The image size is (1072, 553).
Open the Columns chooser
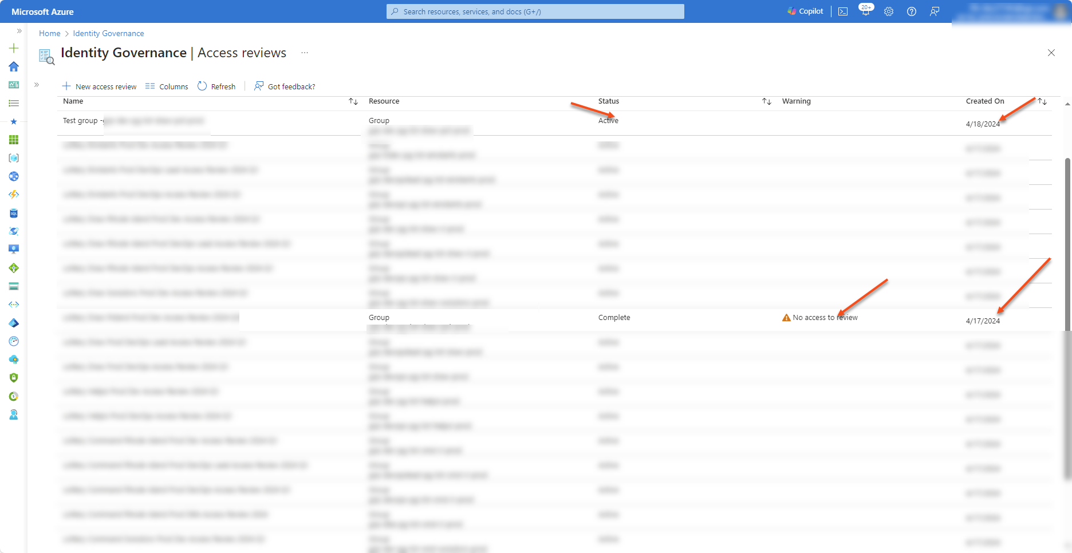[x=167, y=86]
